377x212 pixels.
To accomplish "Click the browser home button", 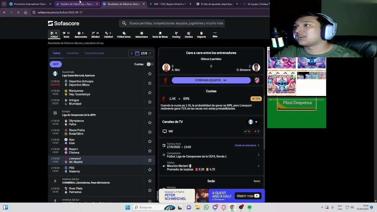I will coord(25,12).
